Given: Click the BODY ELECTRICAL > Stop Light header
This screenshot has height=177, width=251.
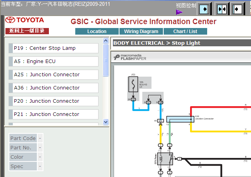Looking at the screenshot, I should point(157,43).
